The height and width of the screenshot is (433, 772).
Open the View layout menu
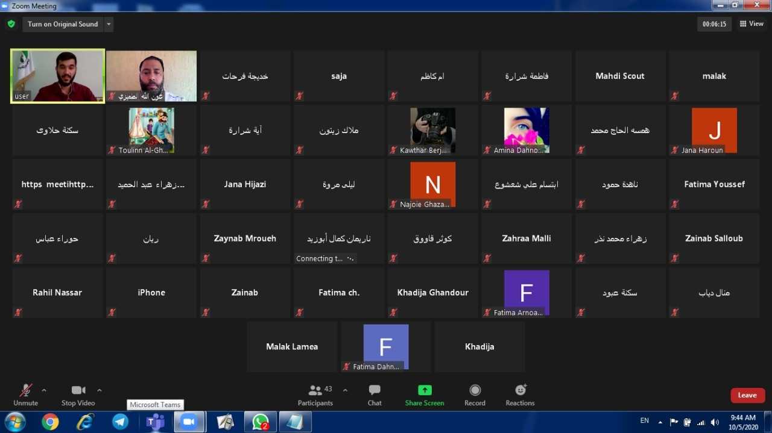[751, 24]
